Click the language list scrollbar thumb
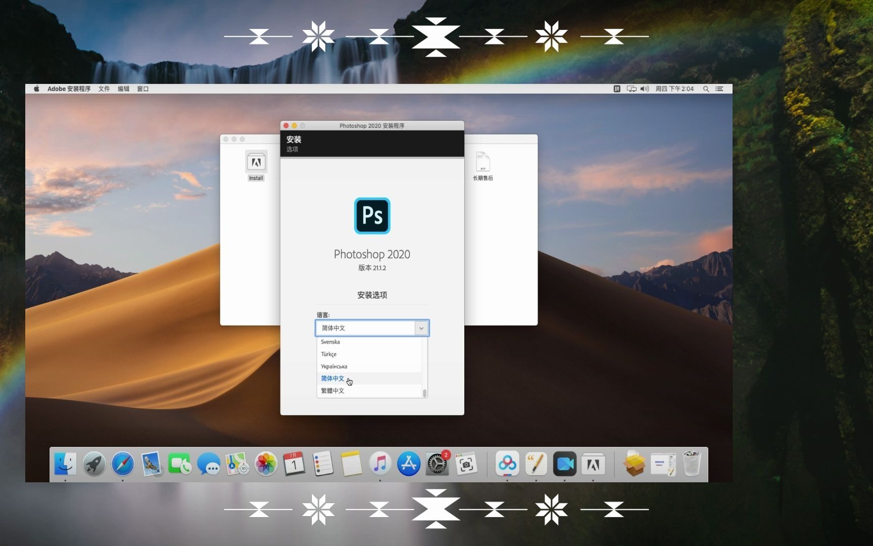873x546 pixels. (x=425, y=393)
